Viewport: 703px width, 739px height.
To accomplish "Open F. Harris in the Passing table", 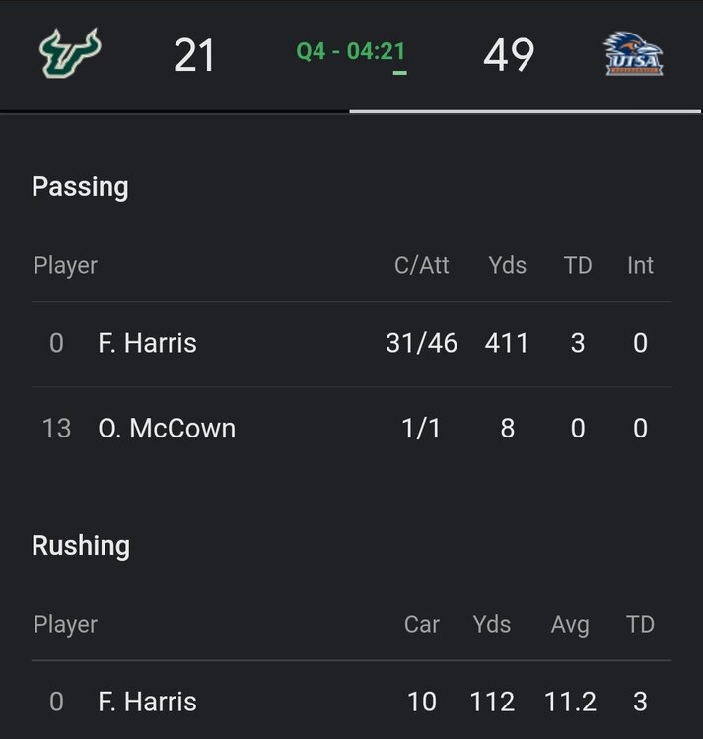I will click(148, 343).
